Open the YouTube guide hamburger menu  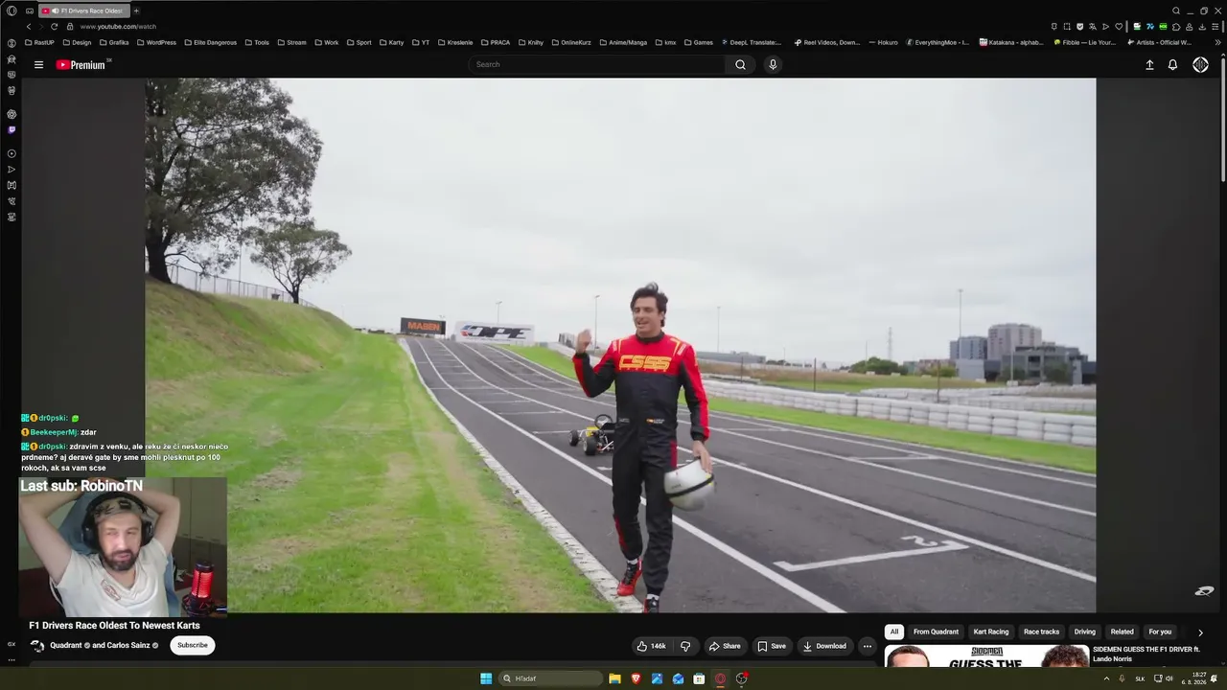(x=38, y=65)
